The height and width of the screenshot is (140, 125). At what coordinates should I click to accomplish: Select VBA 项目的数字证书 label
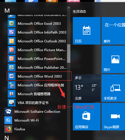33,103
